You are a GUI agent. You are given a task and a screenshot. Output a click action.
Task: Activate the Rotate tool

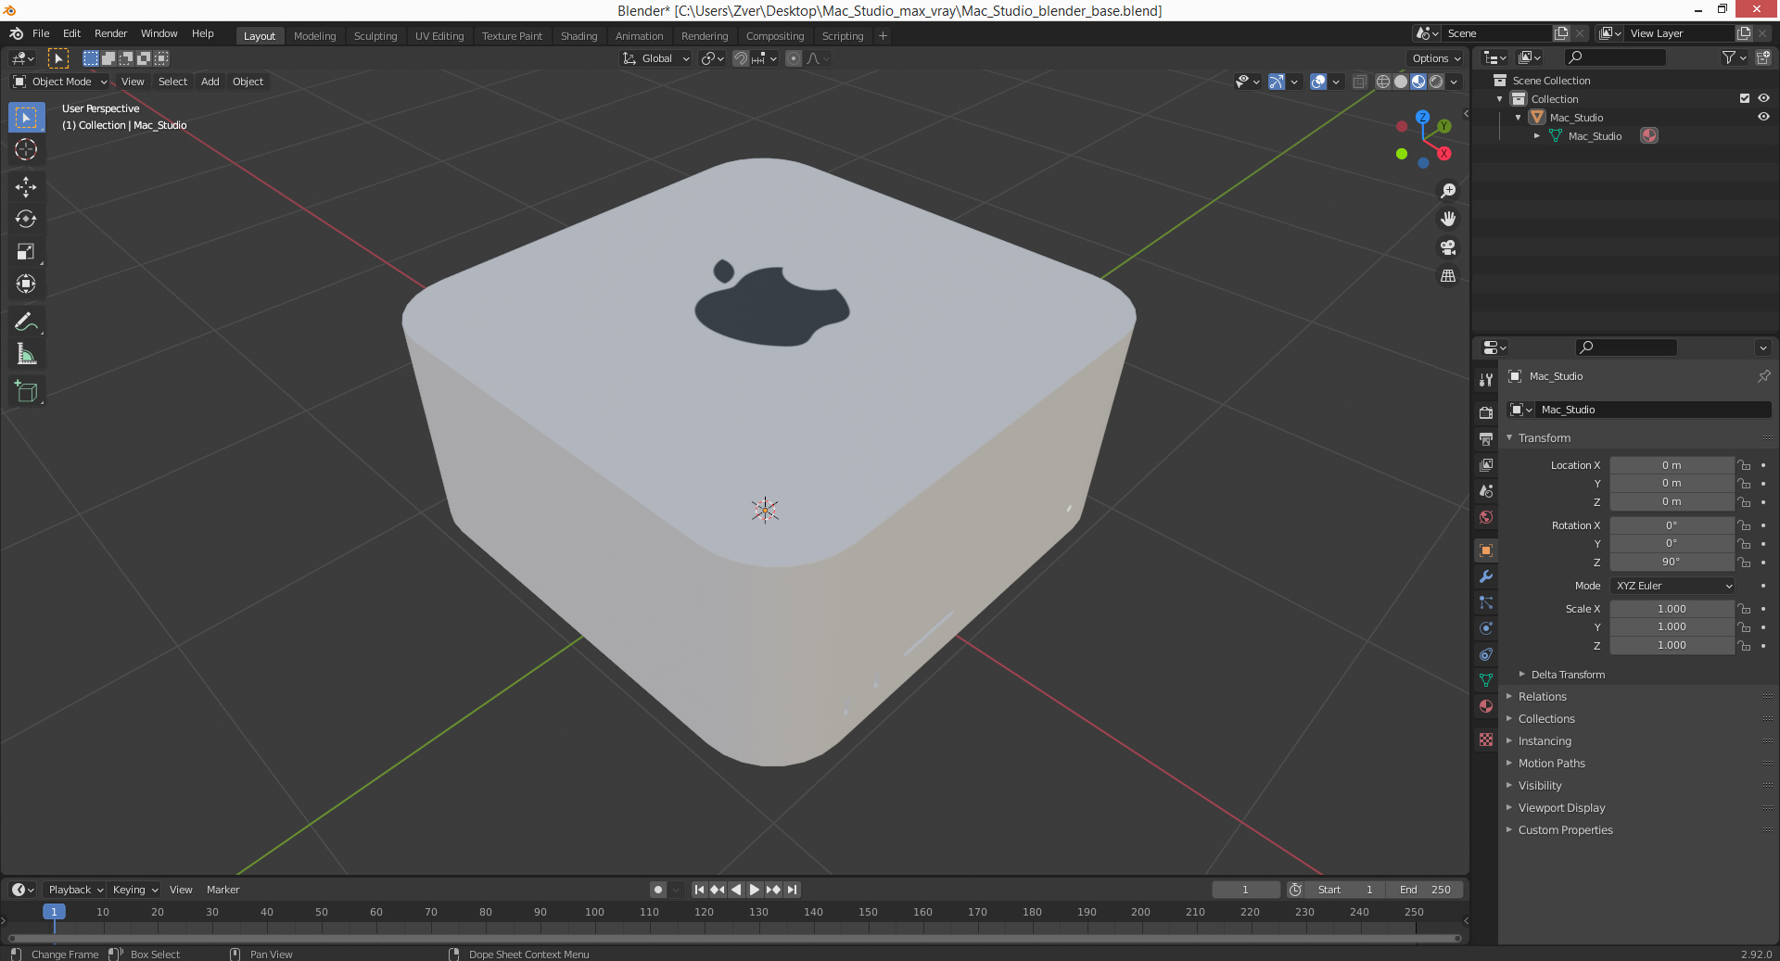(x=26, y=220)
